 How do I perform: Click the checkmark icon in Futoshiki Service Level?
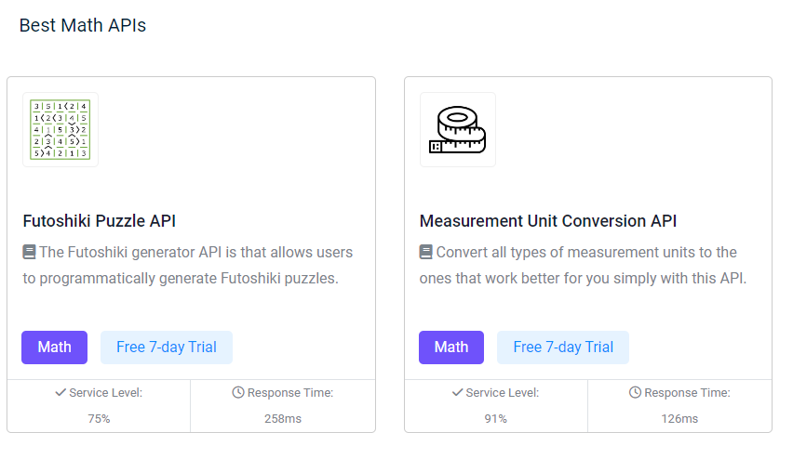[60, 393]
